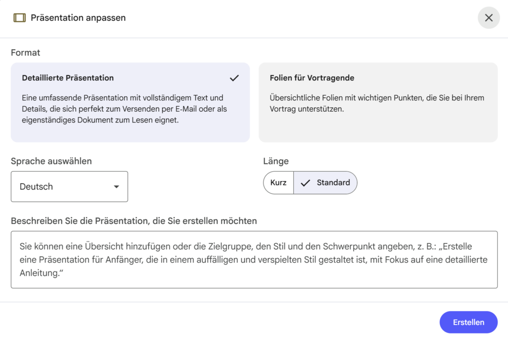Click the X icon to close the dialog
This screenshot has width=508, height=338.
coord(489,17)
